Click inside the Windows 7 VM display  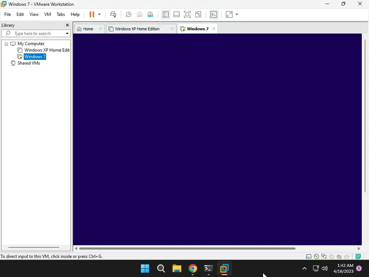tap(217, 139)
